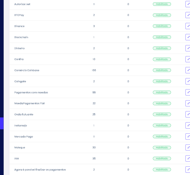Click the highlighted purple item in left sidebar

tap(2, 123)
